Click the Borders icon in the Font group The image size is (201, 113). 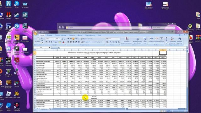[56, 42]
